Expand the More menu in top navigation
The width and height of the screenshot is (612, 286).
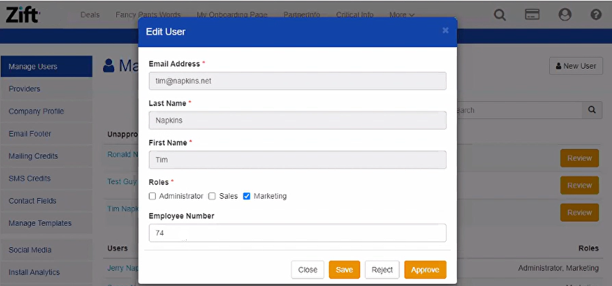[x=401, y=15]
